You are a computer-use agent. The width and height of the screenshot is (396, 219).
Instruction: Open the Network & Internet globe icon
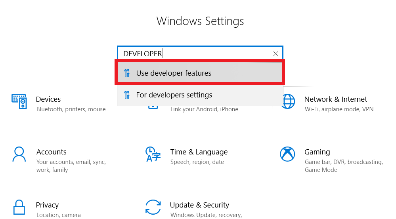pyautogui.click(x=287, y=101)
